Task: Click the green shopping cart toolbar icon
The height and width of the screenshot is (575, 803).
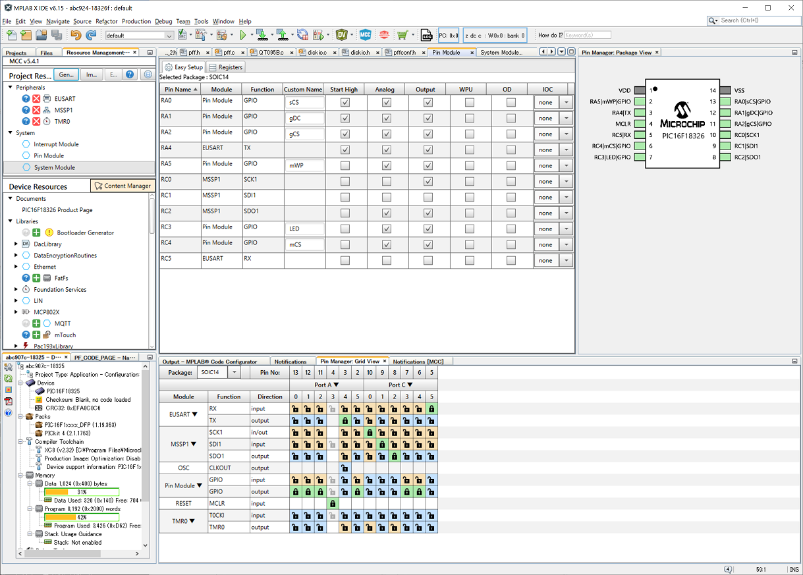Action: point(402,35)
